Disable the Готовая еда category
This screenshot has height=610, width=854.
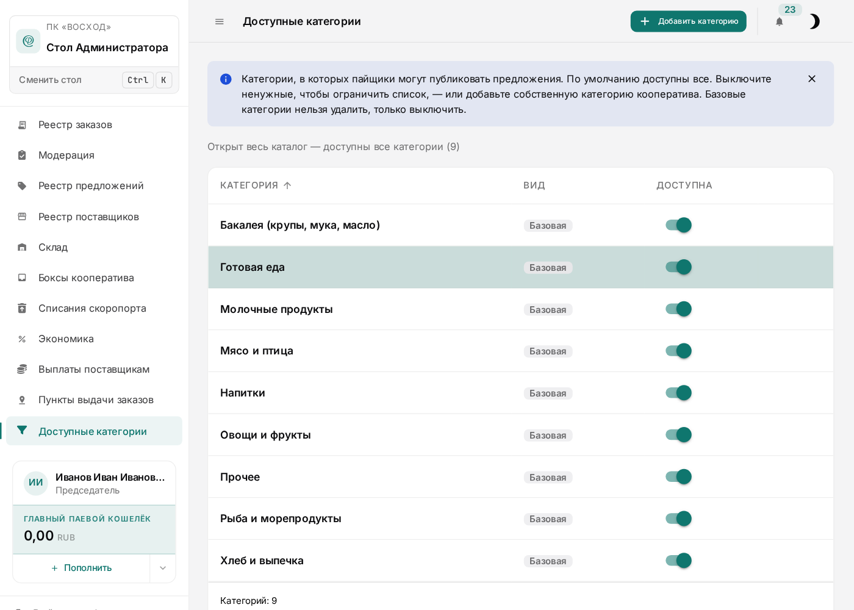[x=678, y=267]
